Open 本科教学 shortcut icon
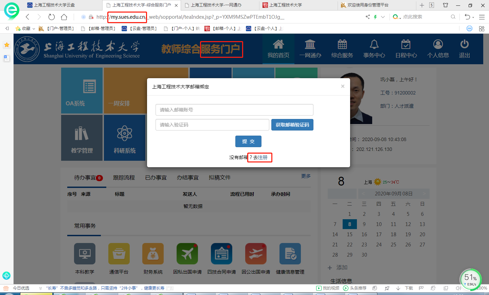This screenshot has height=295, width=489. click(x=85, y=254)
